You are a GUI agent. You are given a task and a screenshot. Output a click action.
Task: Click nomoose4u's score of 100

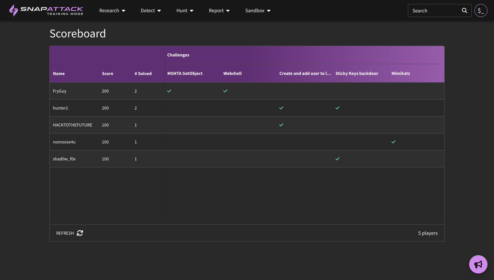105,142
